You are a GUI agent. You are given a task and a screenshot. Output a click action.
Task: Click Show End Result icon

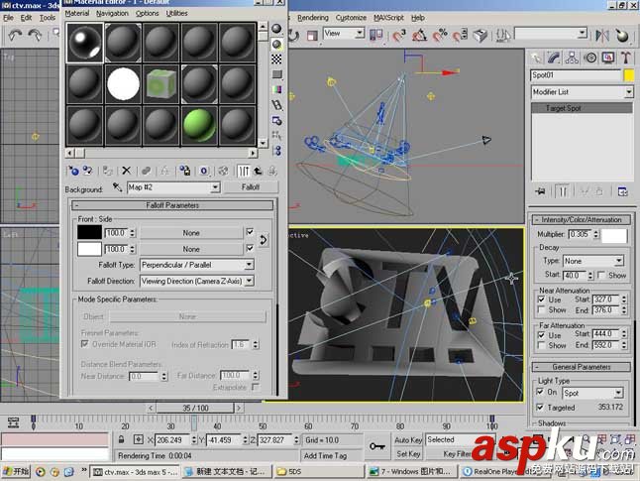point(244,171)
